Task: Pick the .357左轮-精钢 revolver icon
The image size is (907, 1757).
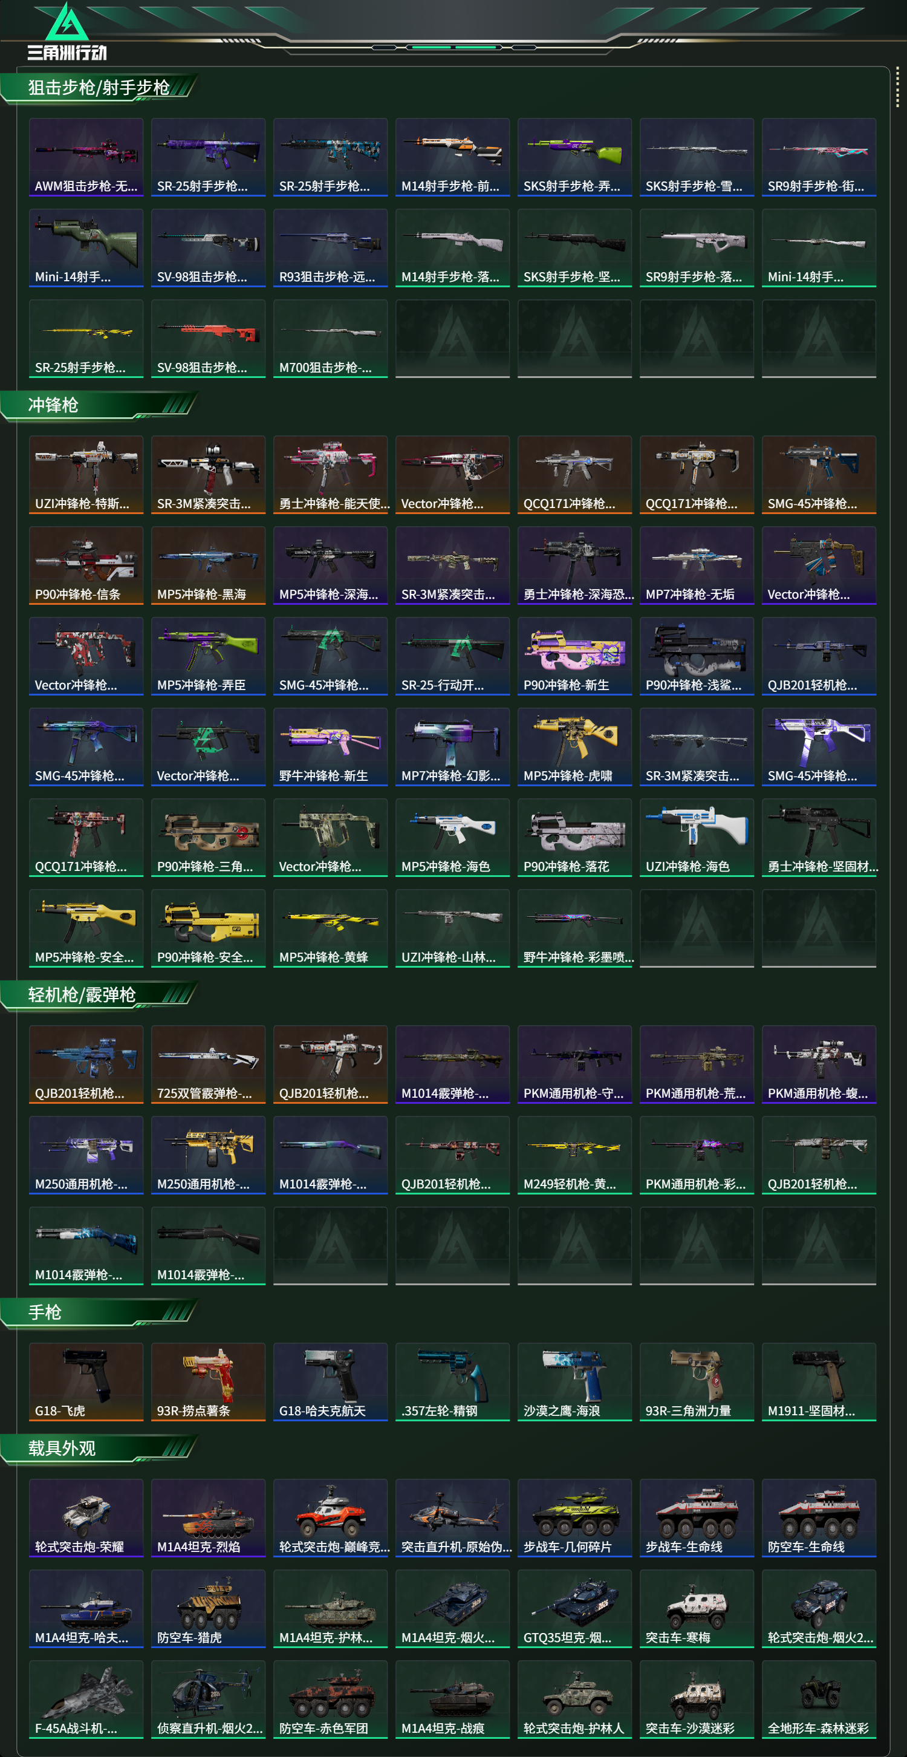Action: [x=452, y=1381]
